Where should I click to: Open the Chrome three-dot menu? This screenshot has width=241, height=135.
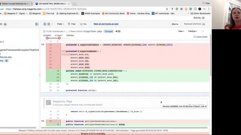pos(209,9)
